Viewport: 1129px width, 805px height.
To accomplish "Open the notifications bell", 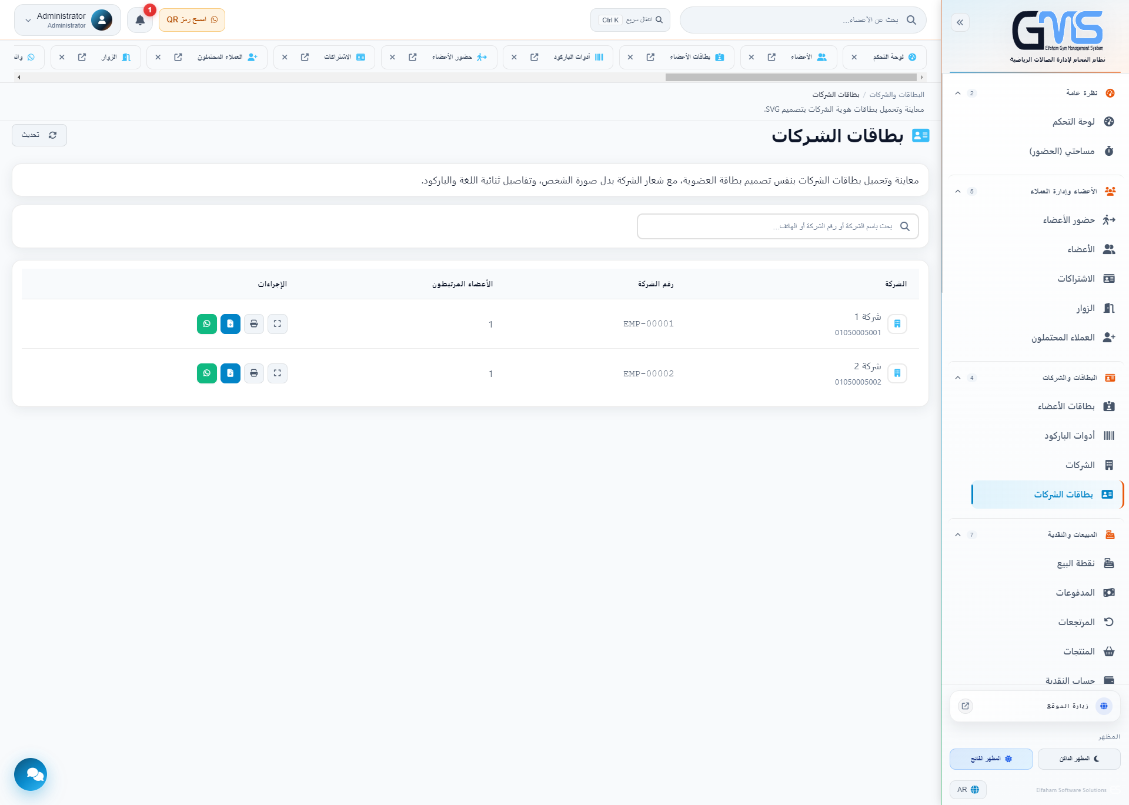I will pyautogui.click(x=140, y=20).
